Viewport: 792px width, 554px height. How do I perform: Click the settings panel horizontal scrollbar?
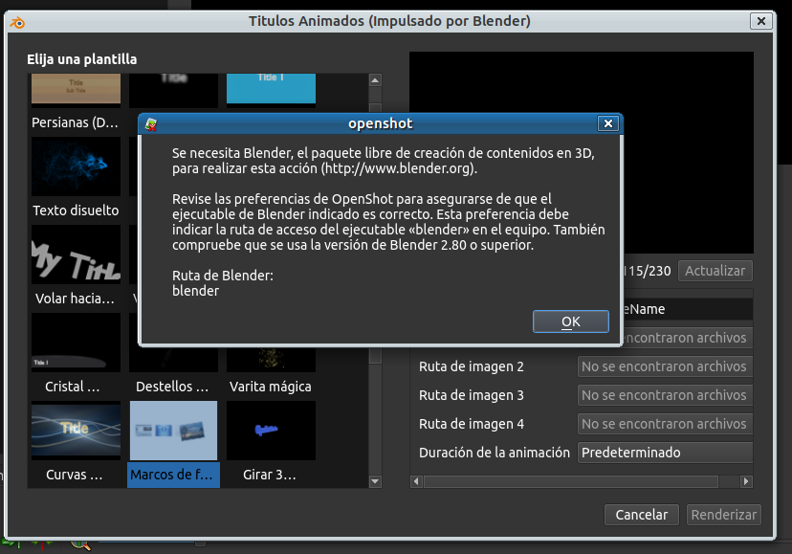coord(571,481)
